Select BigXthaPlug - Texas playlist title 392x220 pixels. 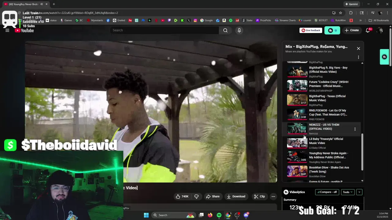click(x=327, y=98)
